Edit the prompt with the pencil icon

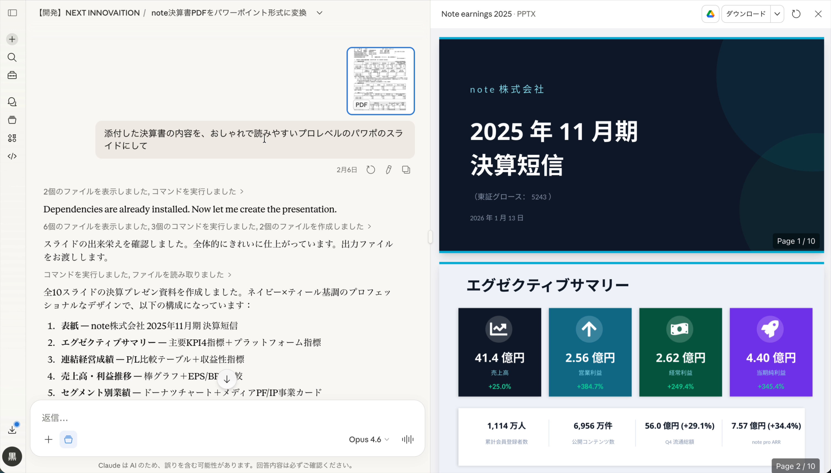pyautogui.click(x=389, y=169)
